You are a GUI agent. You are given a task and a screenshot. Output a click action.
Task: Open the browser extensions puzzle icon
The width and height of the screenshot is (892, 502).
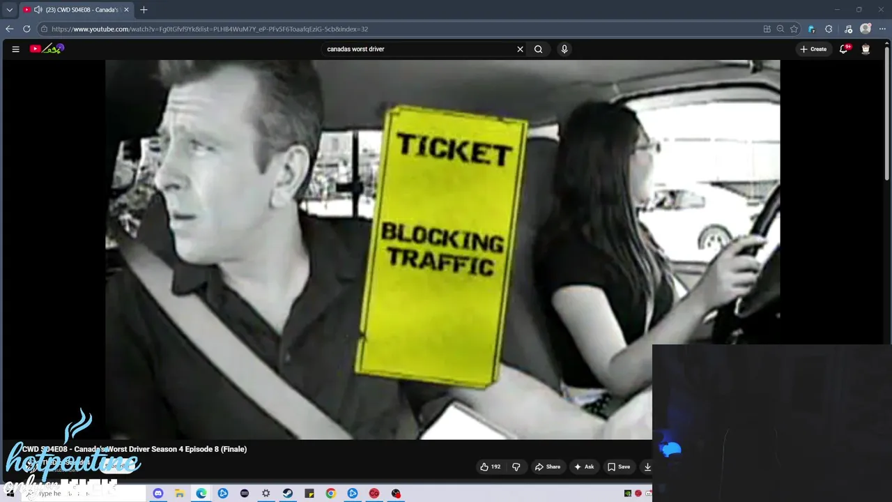coord(829,29)
